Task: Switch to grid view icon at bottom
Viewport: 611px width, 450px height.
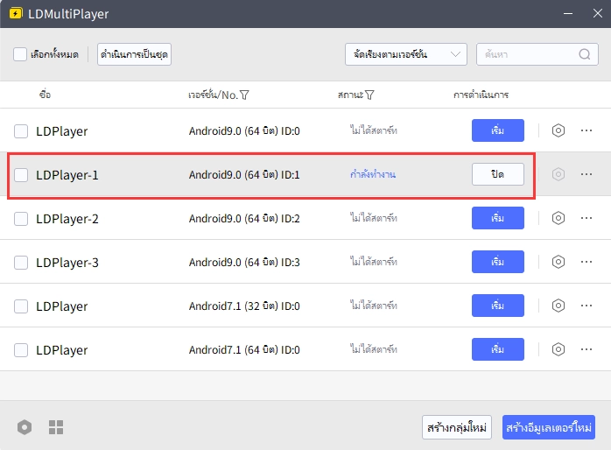Action: point(56,427)
